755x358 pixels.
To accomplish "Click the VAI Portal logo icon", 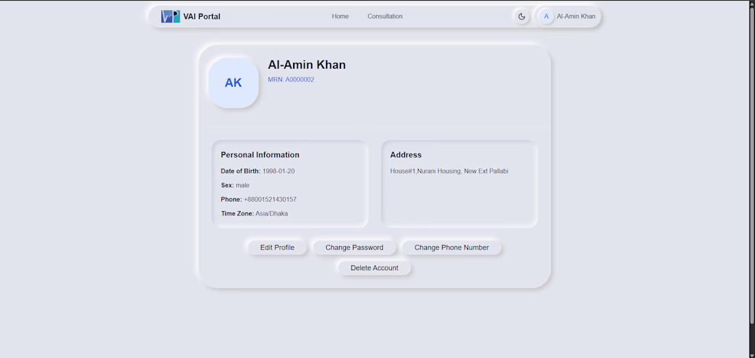I will [x=170, y=16].
